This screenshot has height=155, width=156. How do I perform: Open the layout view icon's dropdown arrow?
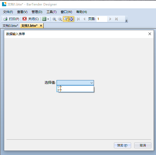pyautogui.click(x=48, y=19)
